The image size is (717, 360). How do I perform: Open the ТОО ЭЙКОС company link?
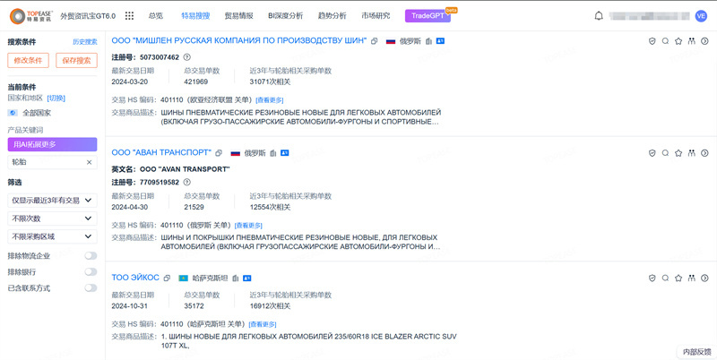pyautogui.click(x=135, y=278)
